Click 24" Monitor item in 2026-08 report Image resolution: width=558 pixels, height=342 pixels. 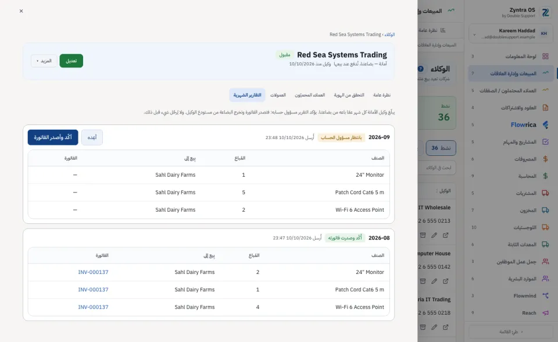pyautogui.click(x=370, y=272)
